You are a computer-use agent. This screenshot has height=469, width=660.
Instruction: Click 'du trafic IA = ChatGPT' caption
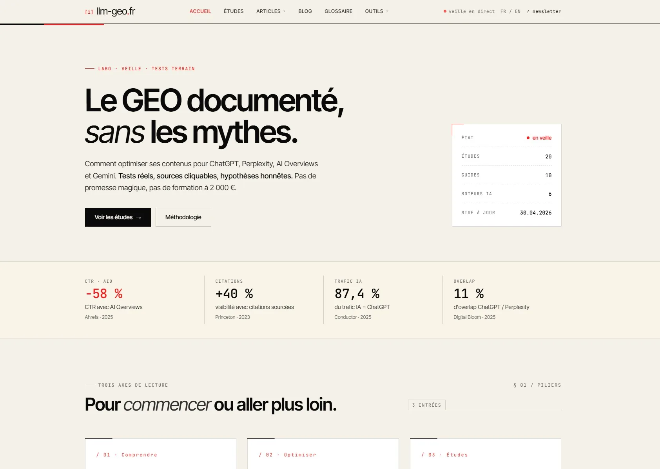coord(362,307)
